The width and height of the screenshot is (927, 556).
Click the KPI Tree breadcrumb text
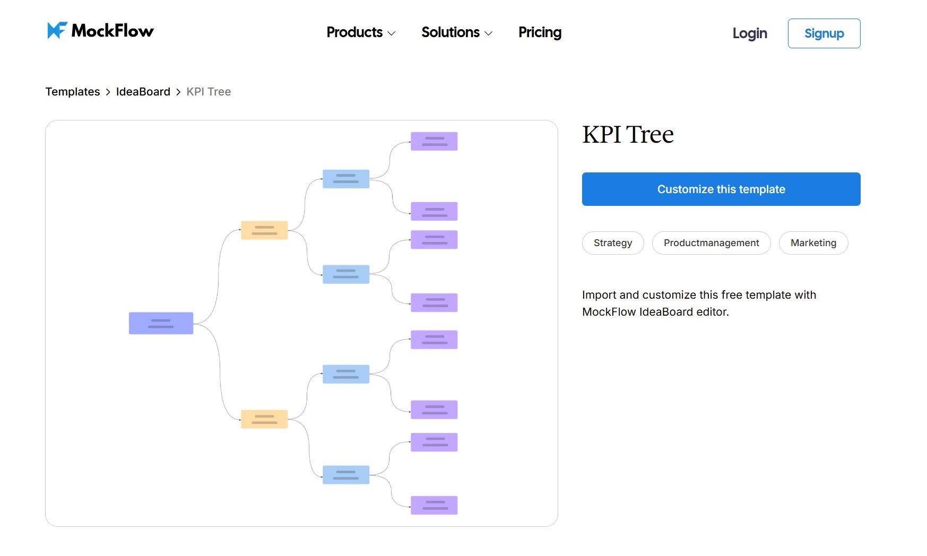(209, 92)
